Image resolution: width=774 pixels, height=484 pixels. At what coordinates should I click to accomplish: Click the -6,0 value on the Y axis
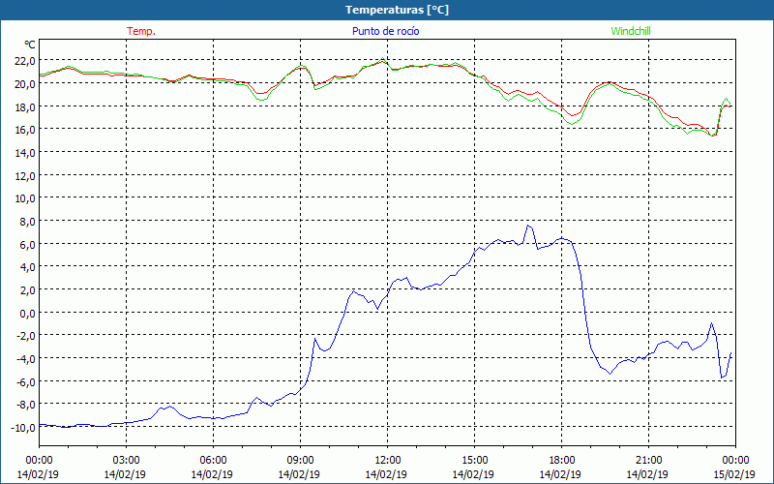tap(26, 381)
